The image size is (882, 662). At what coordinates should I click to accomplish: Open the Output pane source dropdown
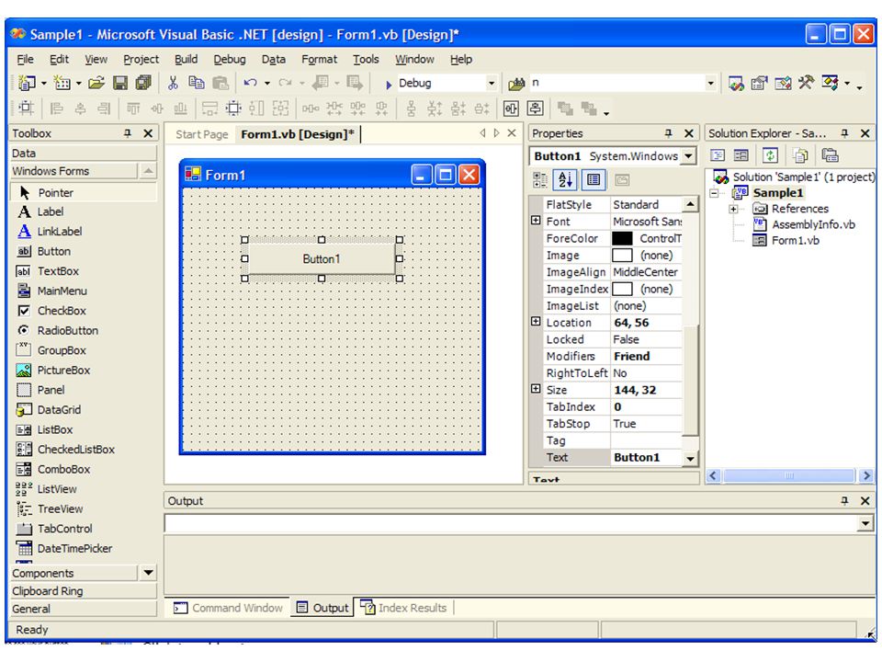[x=865, y=523]
